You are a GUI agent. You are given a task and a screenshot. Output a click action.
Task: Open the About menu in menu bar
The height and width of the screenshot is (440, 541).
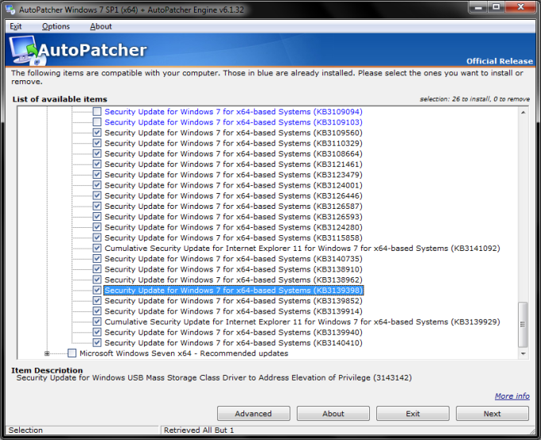[101, 26]
